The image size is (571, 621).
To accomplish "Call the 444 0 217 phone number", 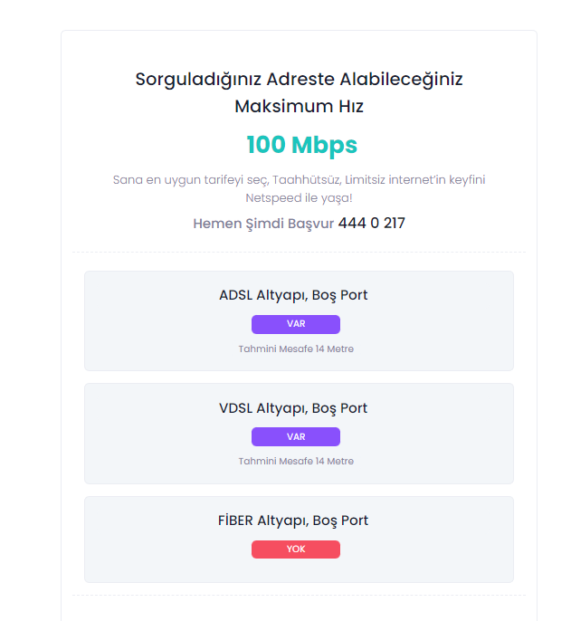I will (x=371, y=223).
